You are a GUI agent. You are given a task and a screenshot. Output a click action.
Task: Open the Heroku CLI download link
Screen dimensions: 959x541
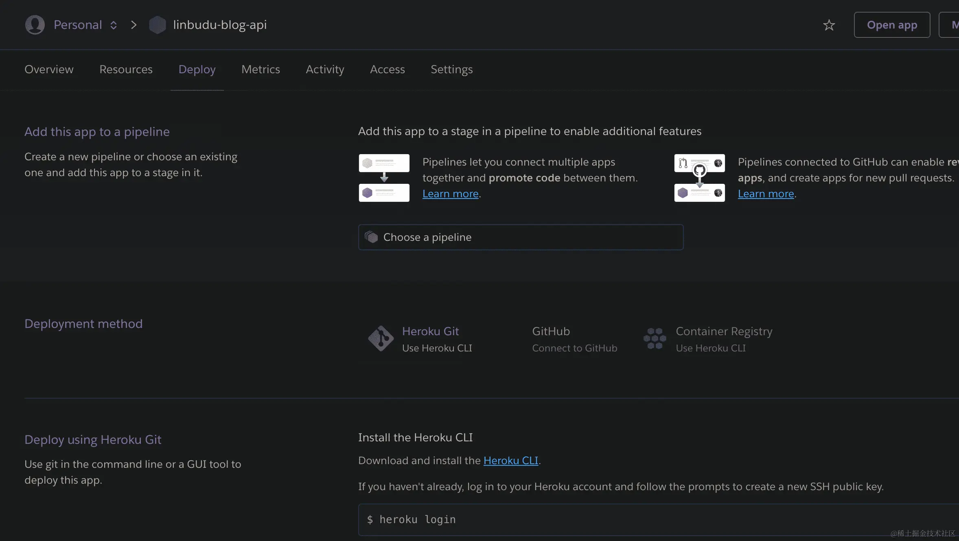(x=510, y=460)
